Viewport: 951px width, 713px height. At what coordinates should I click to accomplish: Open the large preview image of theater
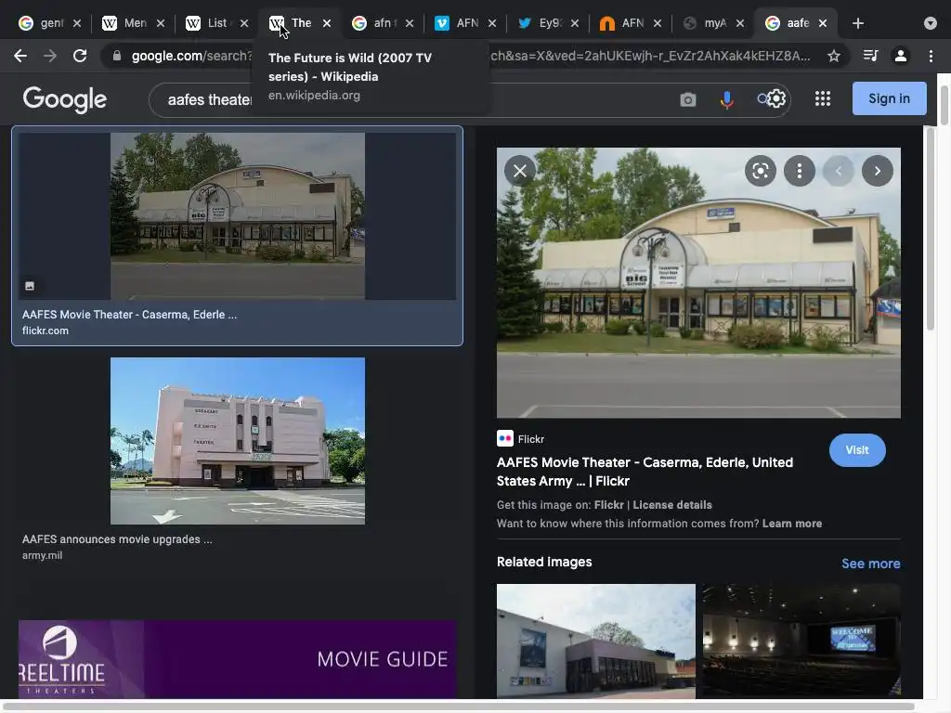tap(698, 282)
